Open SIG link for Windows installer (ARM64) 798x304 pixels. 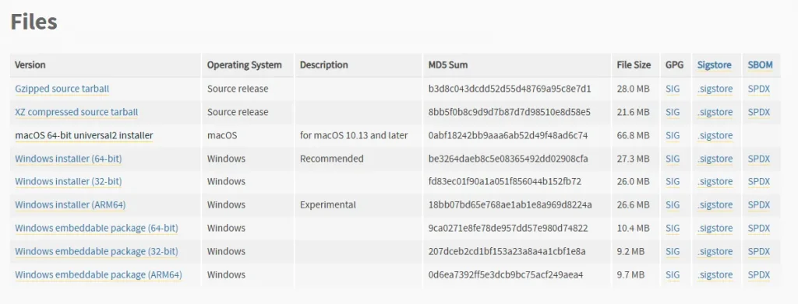coord(673,205)
